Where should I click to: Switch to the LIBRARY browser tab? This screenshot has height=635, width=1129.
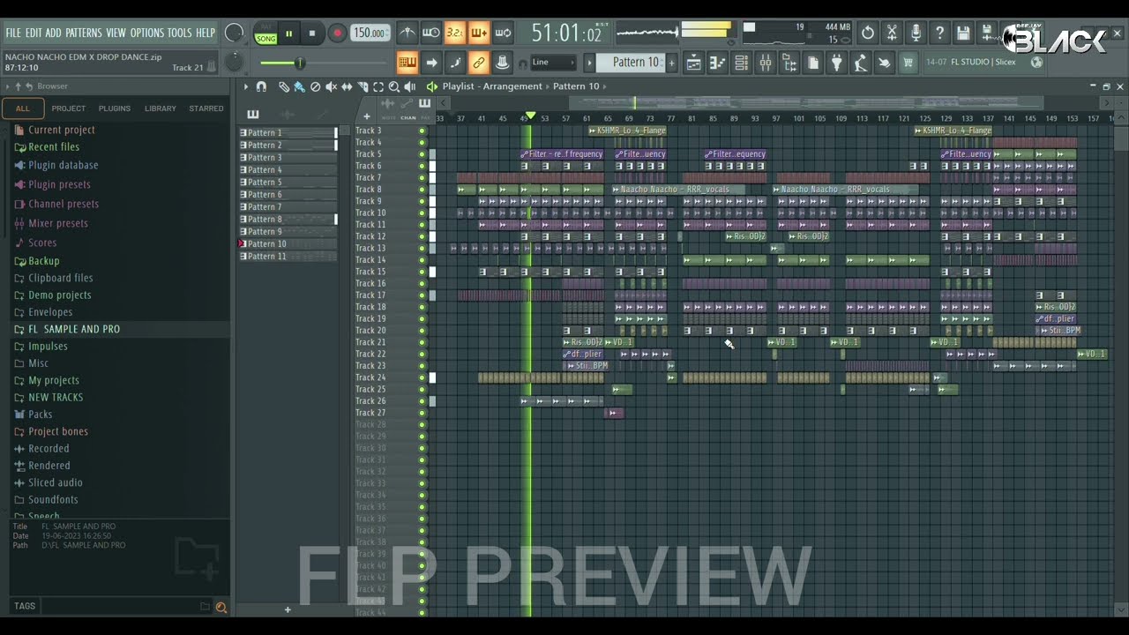[161, 108]
